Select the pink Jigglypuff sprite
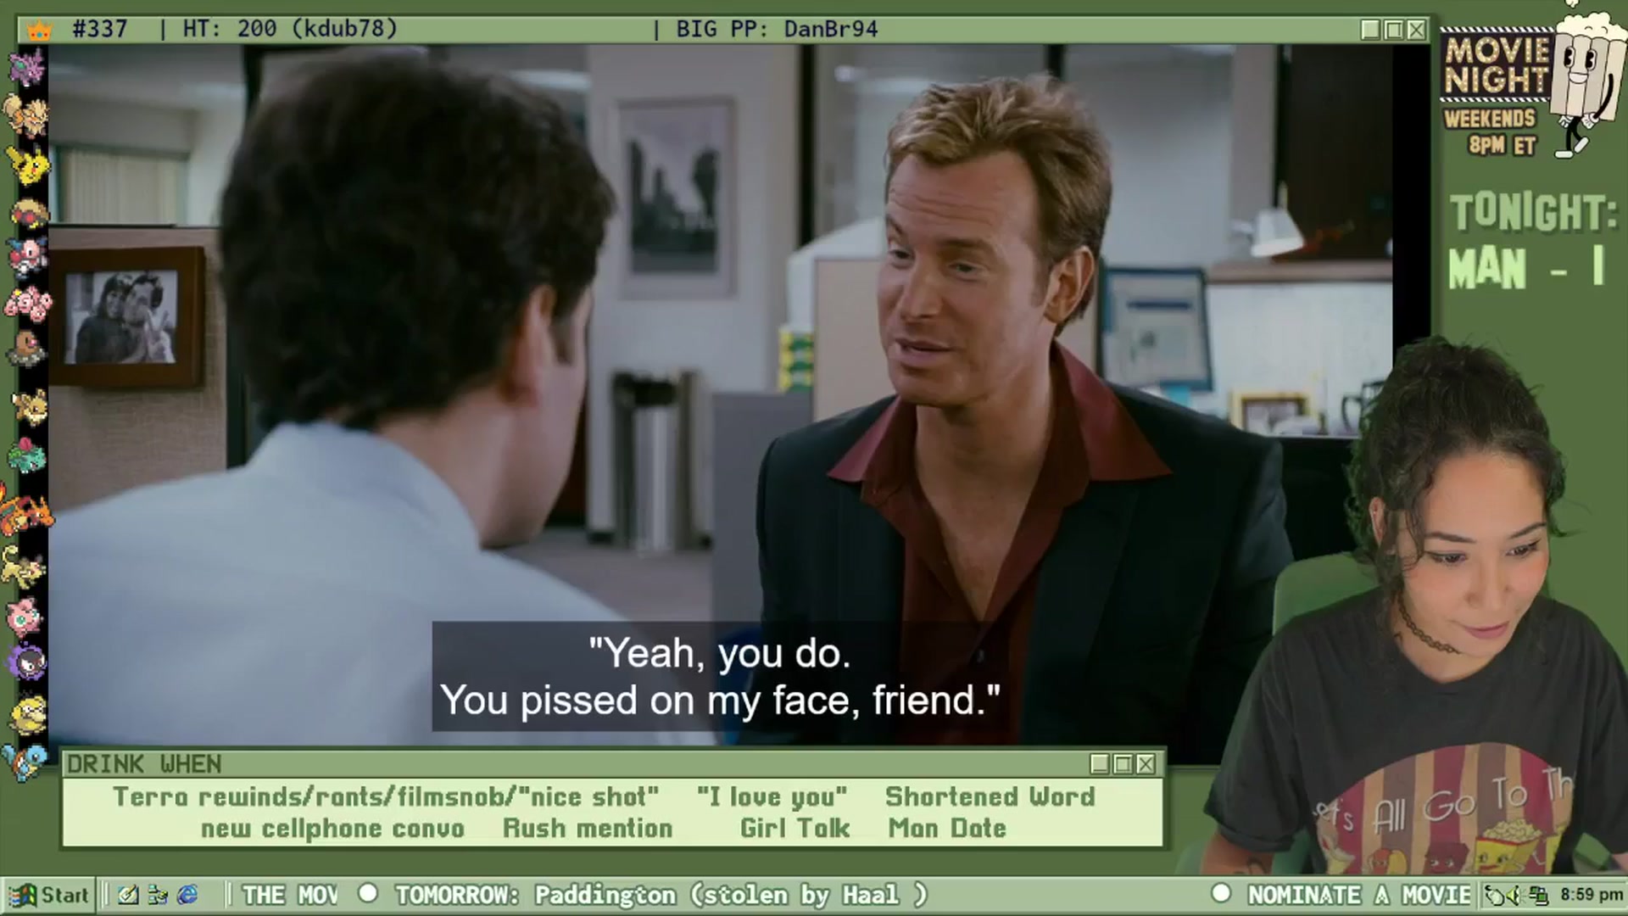The width and height of the screenshot is (1628, 916). click(x=25, y=617)
